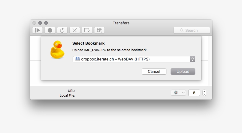This screenshot has width=242, height=133.
Task: Expand the bookmark list using its arrows
Action: pyautogui.click(x=192, y=59)
